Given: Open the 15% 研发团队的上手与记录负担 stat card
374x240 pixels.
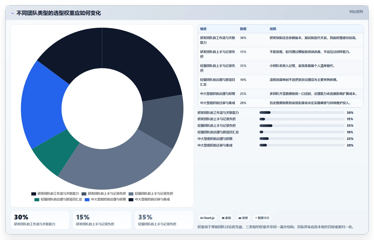Looking at the screenshot, I should [102, 220].
